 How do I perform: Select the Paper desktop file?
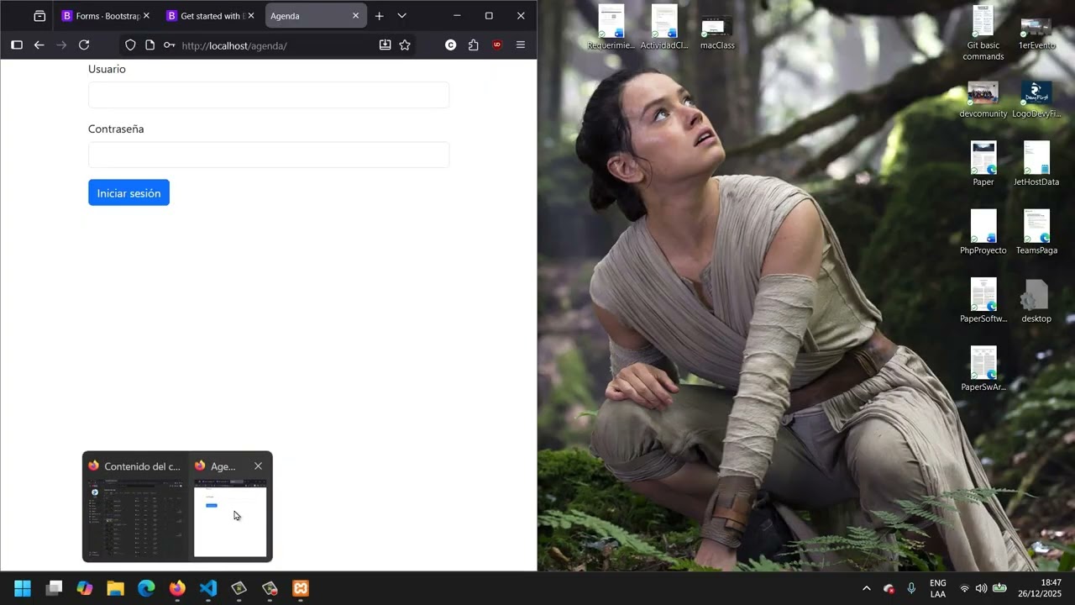coord(983,164)
